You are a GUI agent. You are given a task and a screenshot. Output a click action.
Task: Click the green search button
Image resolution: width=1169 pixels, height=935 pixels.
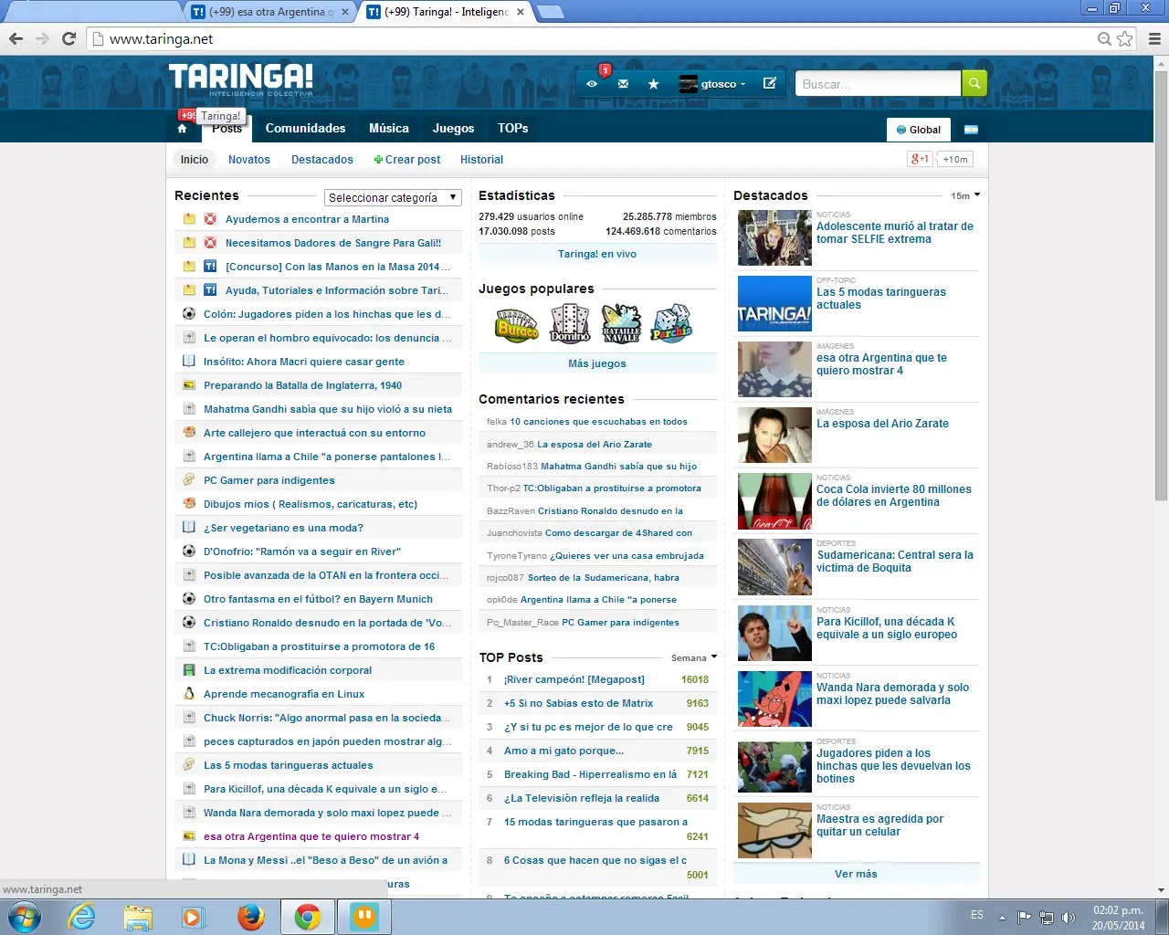pos(974,83)
